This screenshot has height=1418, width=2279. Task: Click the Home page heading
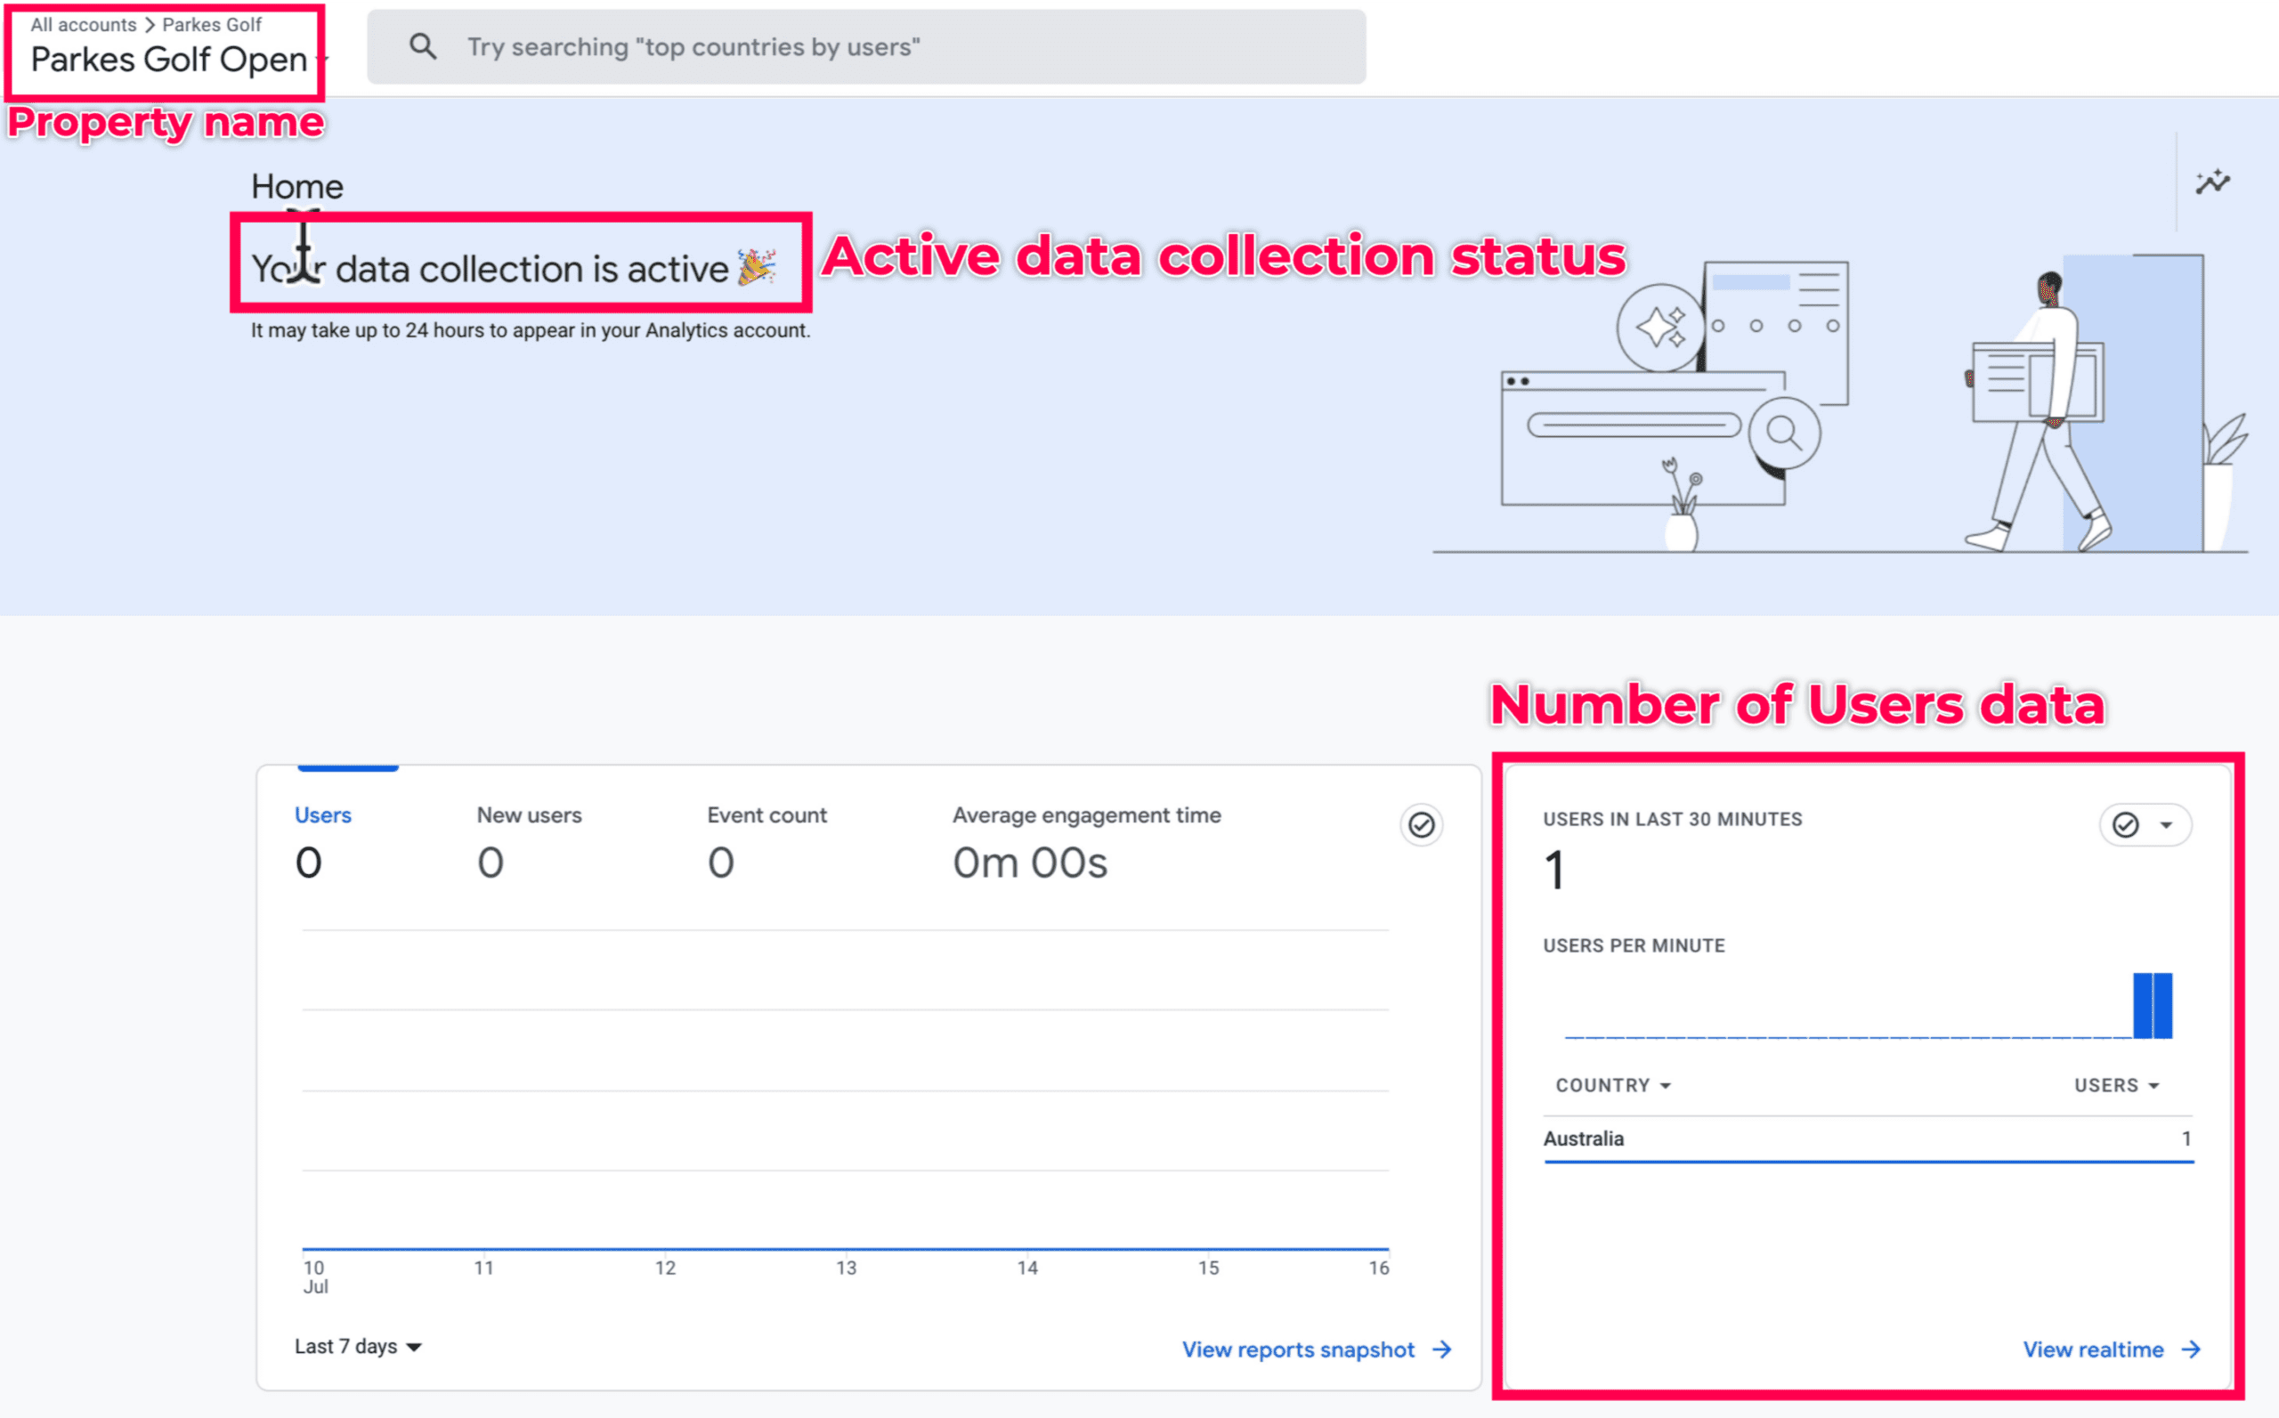pos(297,187)
